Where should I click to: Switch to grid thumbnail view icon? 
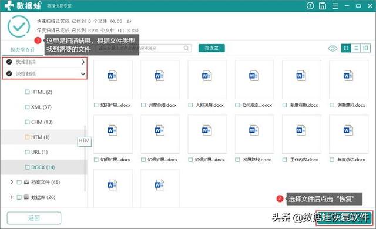(346, 48)
